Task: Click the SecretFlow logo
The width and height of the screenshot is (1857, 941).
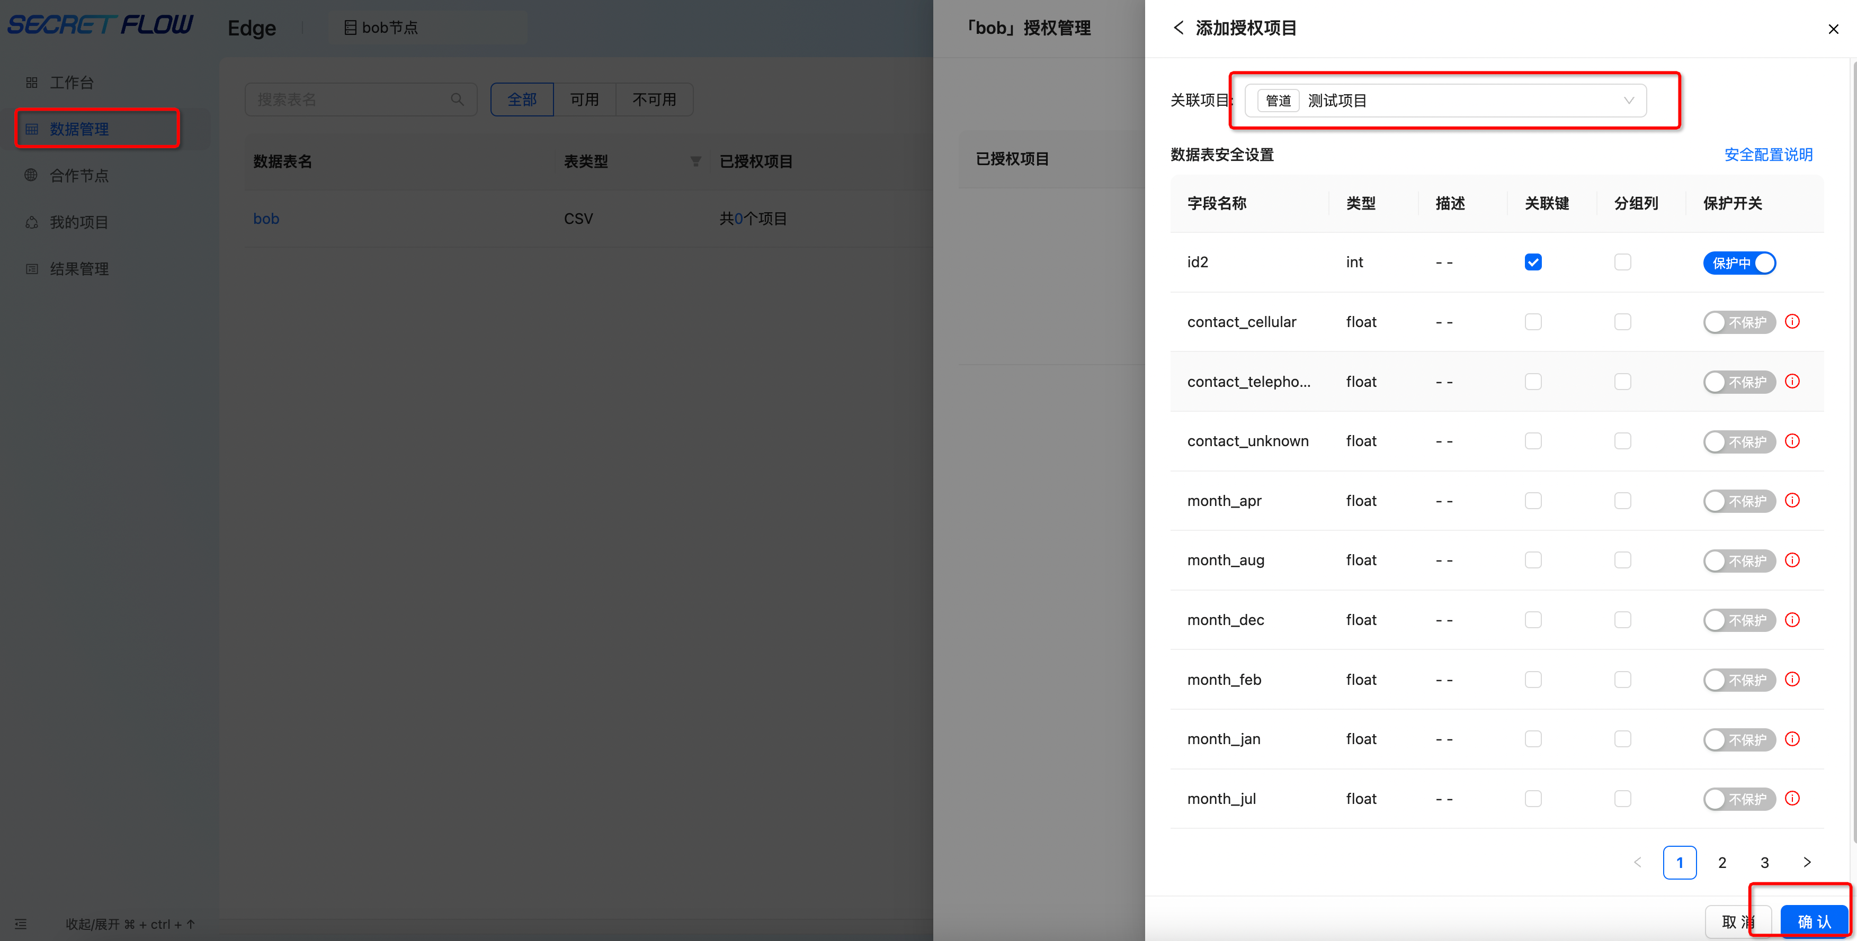Action: [100, 25]
